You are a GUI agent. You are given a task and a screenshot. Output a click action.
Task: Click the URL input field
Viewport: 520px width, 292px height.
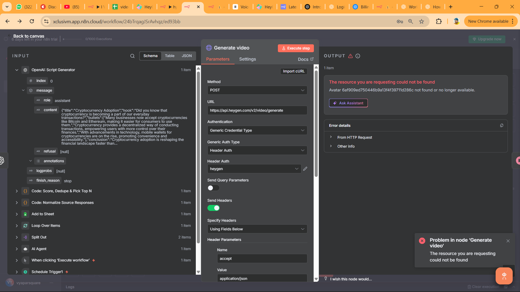click(x=257, y=110)
